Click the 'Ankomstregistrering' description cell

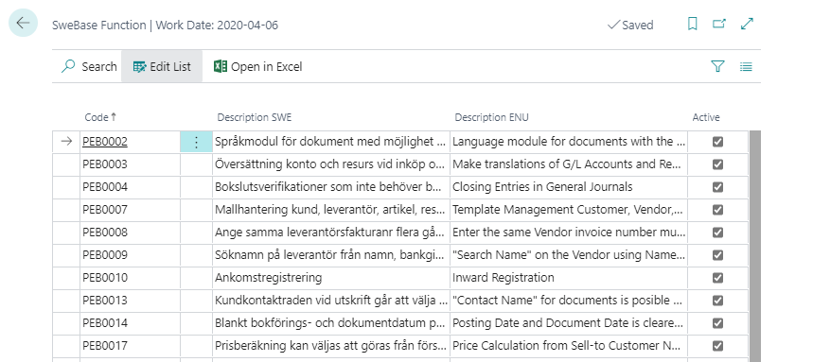tap(331, 278)
